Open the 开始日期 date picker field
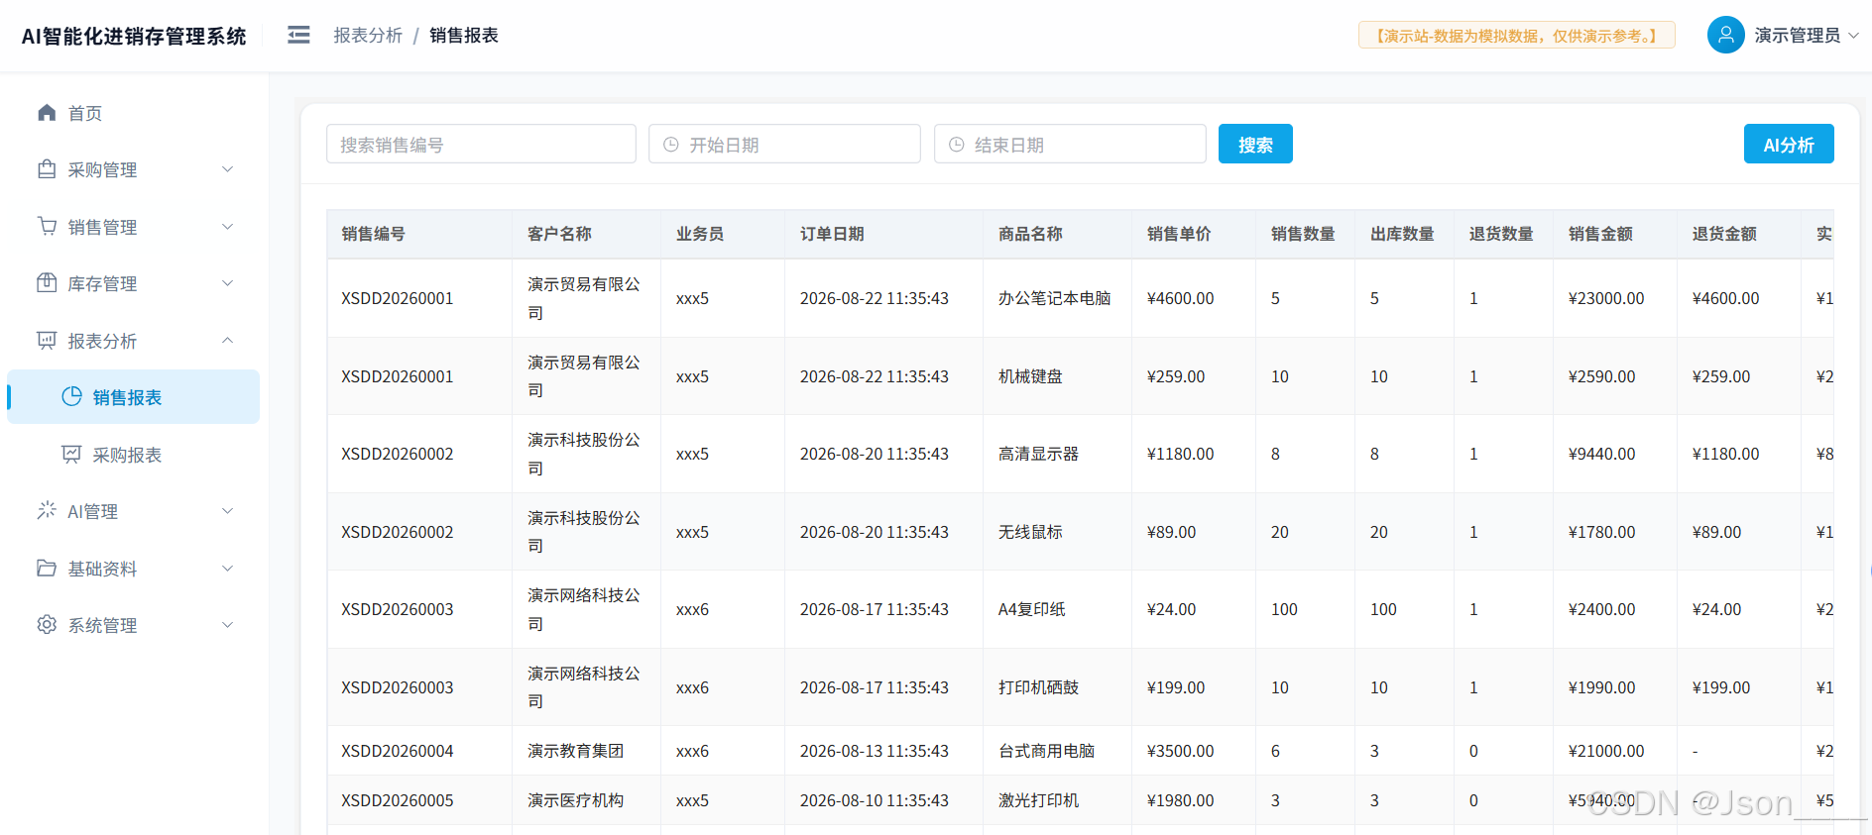 point(784,144)
